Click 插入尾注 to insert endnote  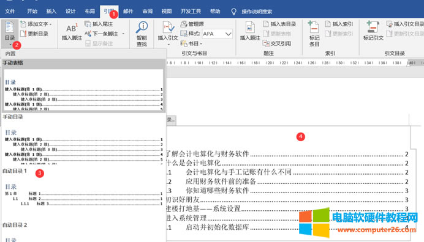coord(99,24)
